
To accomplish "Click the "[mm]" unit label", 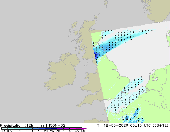I will click(42, 126).
